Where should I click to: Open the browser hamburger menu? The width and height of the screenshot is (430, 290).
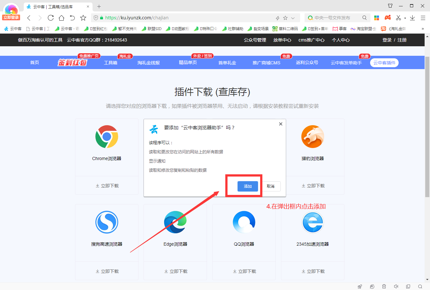pyautogui.click(x=423, y=18)
